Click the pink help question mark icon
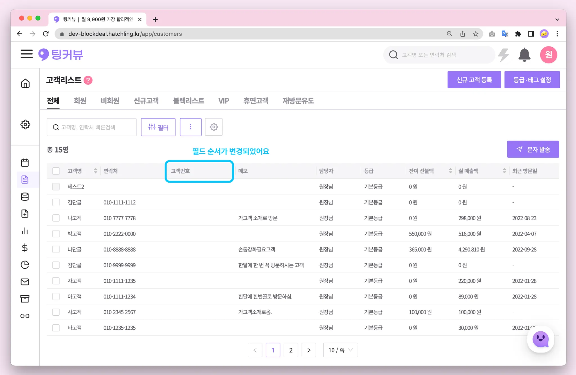Screen dimensions: 576x375 [88, 80]
